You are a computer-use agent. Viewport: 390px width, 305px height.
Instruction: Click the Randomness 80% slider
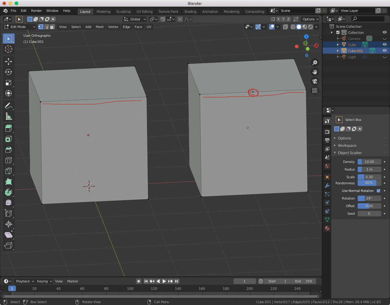click(x=369, y=183)
